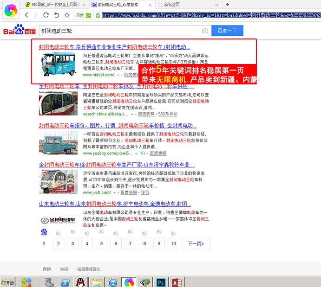Open www.htddsl.com green URL
This screenshot has width=321, height=287.
pos(98,75)
